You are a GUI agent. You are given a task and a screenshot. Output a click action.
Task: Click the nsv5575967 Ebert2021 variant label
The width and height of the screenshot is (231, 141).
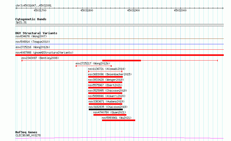click(x=105, y=85)
